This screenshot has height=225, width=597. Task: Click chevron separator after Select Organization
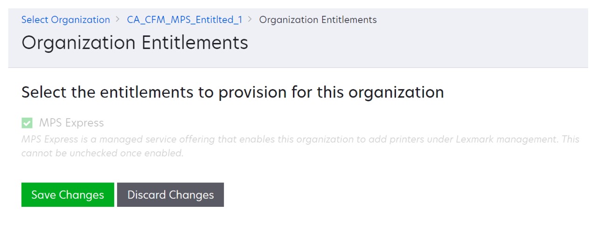(x=118, y=20)
